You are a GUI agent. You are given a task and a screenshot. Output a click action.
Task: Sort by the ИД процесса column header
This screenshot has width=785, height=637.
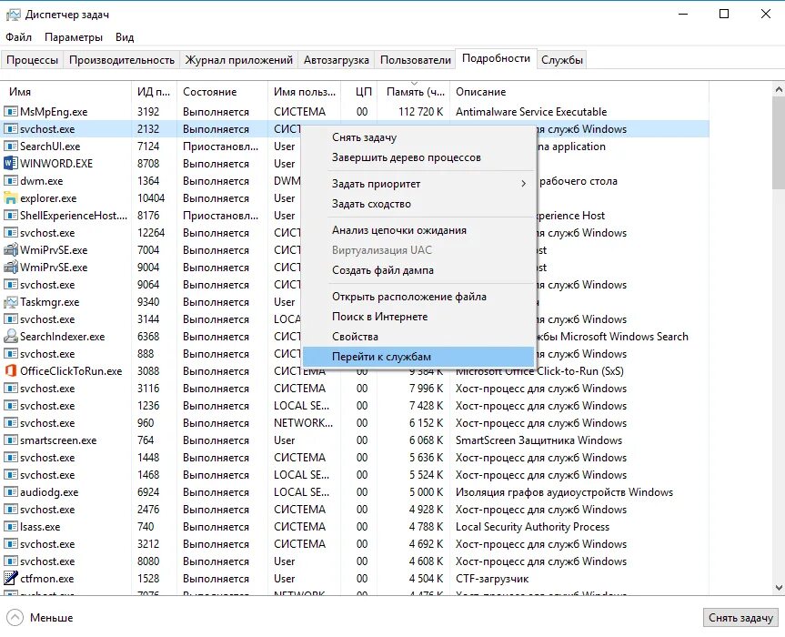154,92
